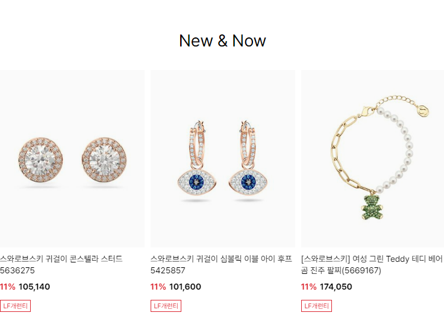Viewport: 444px width, 327px height.
Task: Click the product code 5425857
Action: click(168, 270)
